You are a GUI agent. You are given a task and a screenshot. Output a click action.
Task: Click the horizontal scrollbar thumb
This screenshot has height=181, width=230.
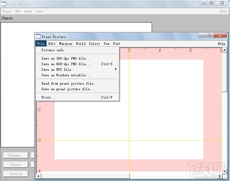(x=85, y=176)
